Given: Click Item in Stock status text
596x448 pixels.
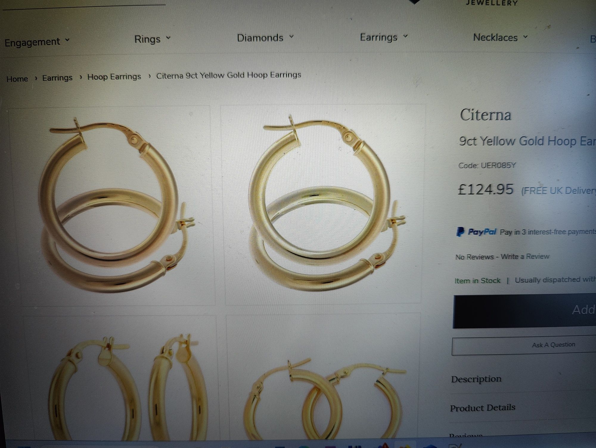Looking at the screenshot, I should tap(477, 281).
